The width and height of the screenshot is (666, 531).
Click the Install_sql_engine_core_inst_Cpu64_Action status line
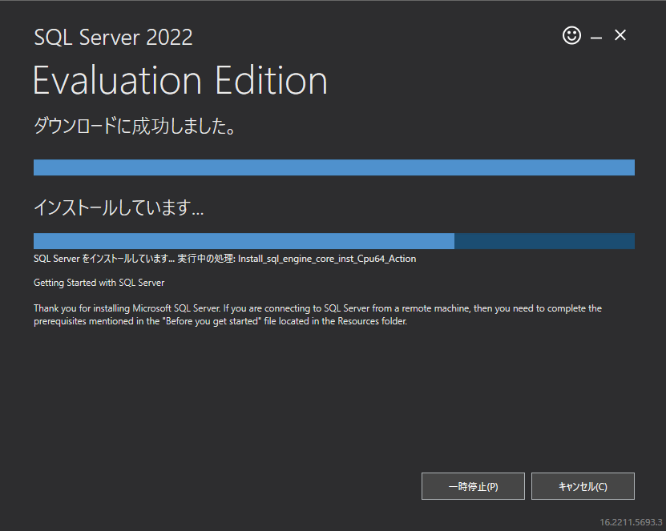coord(224,259)
